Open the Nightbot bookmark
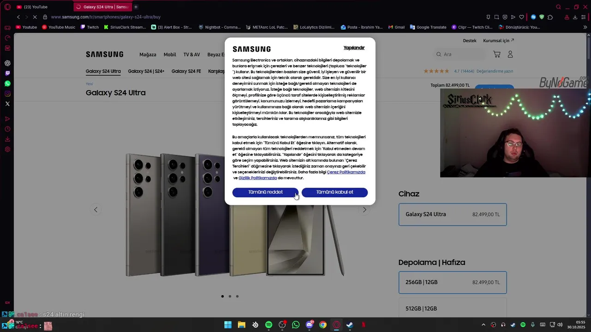This screenshot has height=332, width=591. (220, 27)
